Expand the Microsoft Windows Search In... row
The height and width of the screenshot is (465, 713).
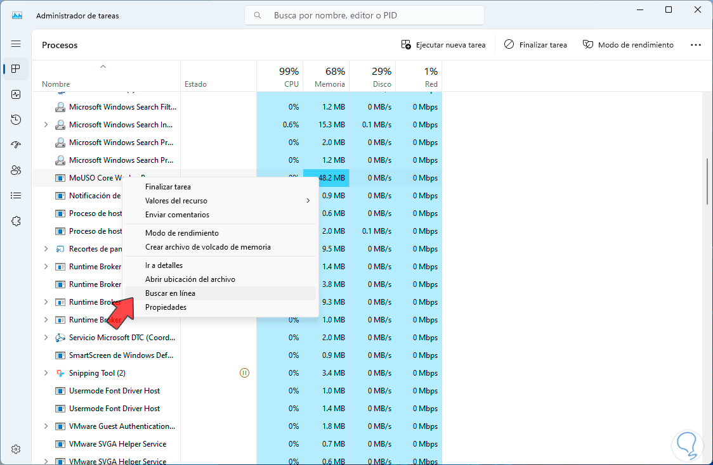(46, 124)
